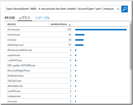Select the mmc.exe process row

point(39,101)
